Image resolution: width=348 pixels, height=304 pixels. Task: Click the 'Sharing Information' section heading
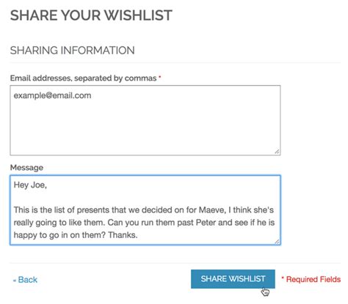[73, 51]
